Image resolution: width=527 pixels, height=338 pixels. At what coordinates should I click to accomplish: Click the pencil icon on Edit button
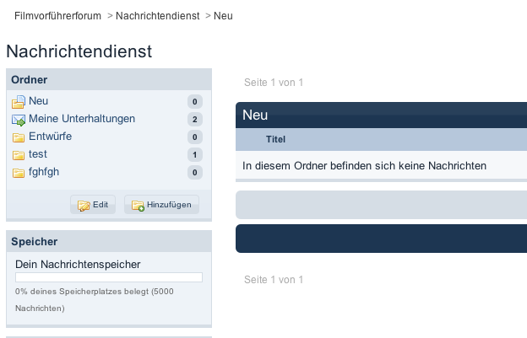(84, 205)
